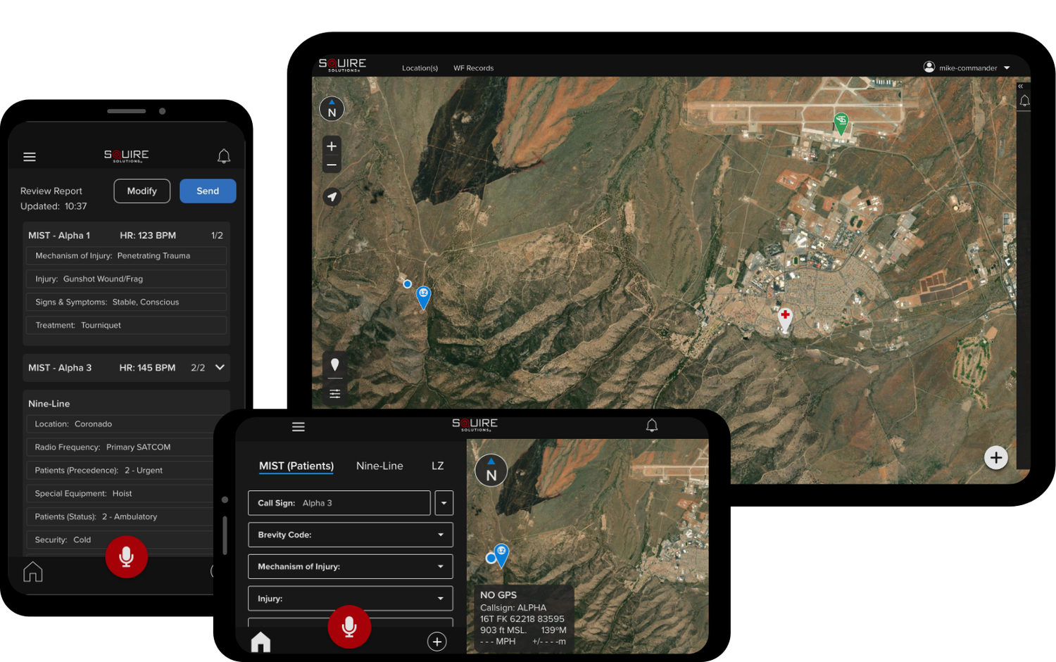
Task: Switch to the Nine-Line tab
Action: [x=379, y=466]
